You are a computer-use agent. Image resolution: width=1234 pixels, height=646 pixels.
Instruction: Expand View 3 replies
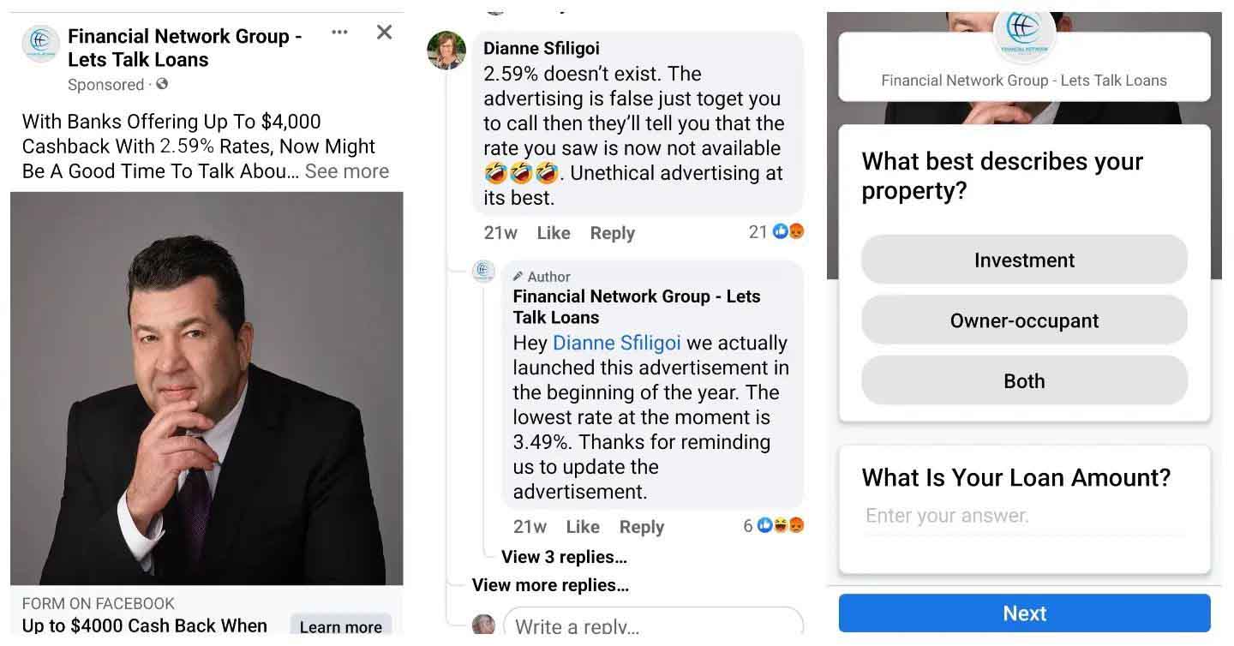(x=564, y=557)
